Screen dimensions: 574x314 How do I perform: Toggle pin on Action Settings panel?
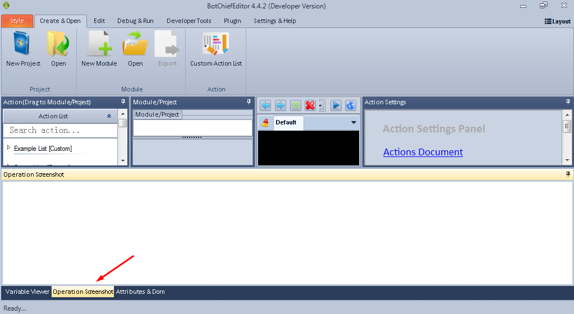click(568, 102)
